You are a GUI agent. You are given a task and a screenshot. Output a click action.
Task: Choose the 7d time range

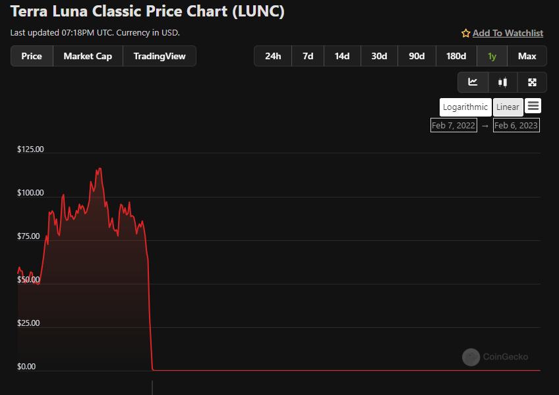click(x=308, y=56)
